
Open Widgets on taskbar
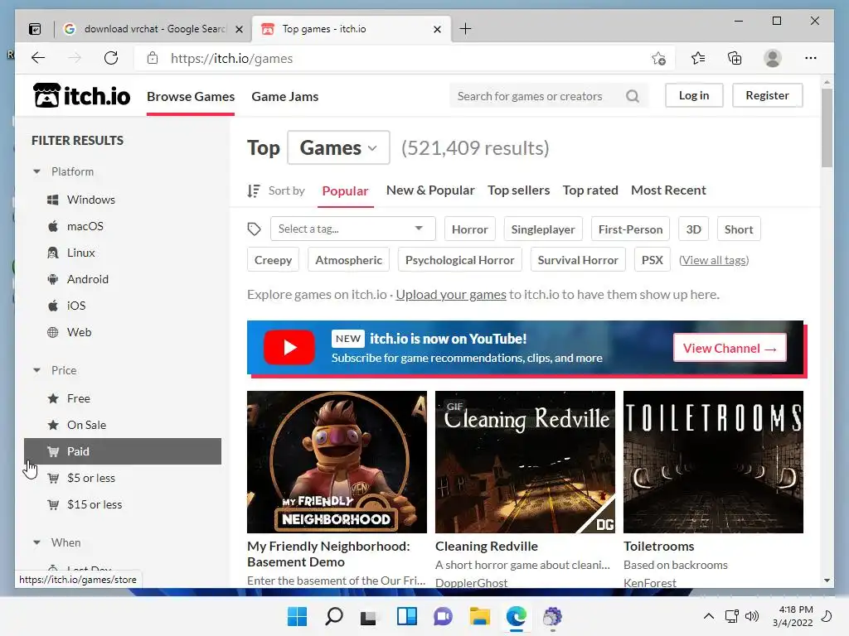tap(406, 616)
